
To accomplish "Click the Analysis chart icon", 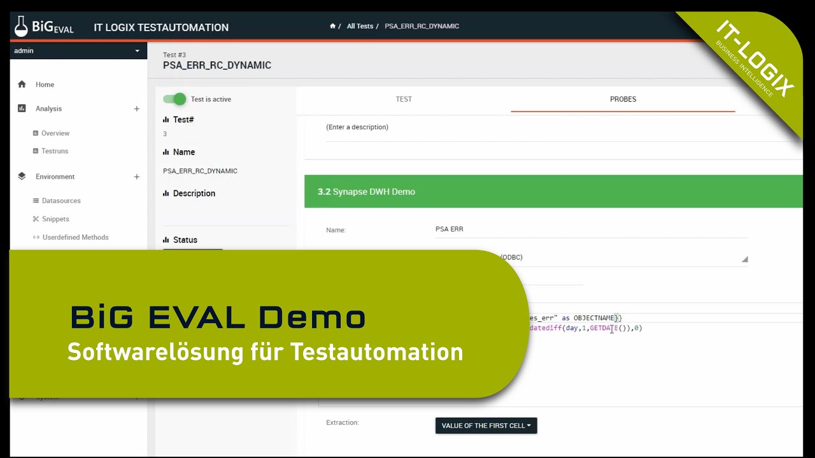I will (x=22, y=109).
